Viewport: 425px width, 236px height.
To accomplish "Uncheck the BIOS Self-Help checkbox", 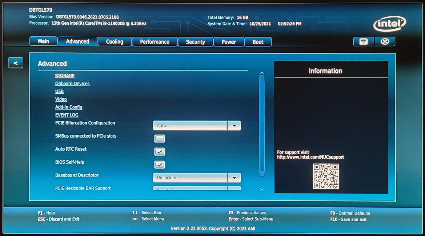I will tap(159, 164).
